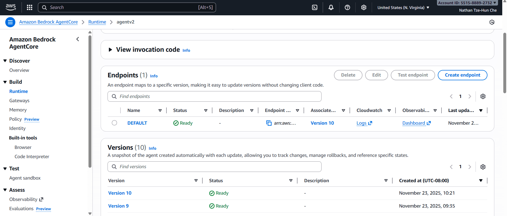The width and height of the screenshot is (507, 216).
Task: Select the DEFAULT endpoint radio button
Action: click(x=114, y=123)
